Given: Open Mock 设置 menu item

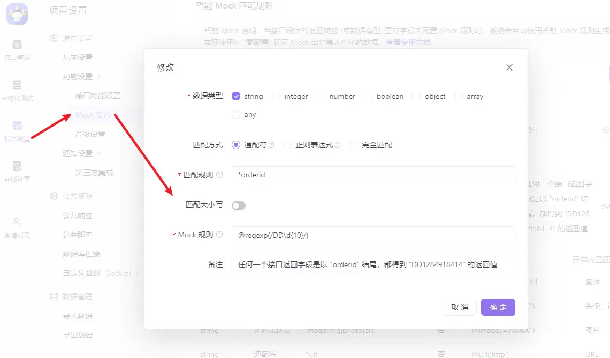Looking at the screenshot, I should point(93,115).
